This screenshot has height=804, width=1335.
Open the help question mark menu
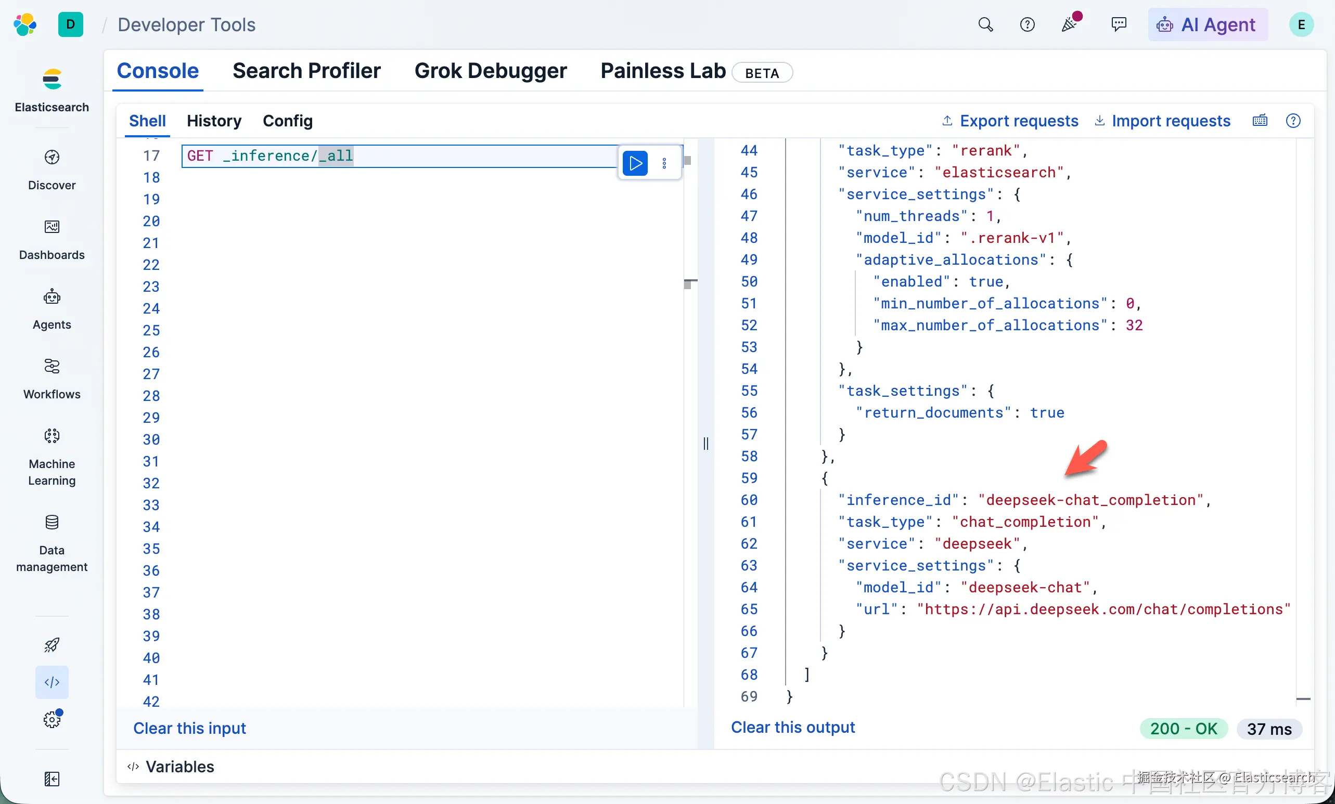(1027, 24)
